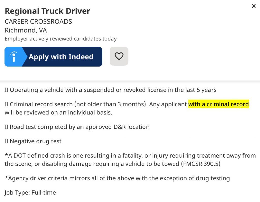Close the job details panel
The image size is (260, 202).
[254, 6]
